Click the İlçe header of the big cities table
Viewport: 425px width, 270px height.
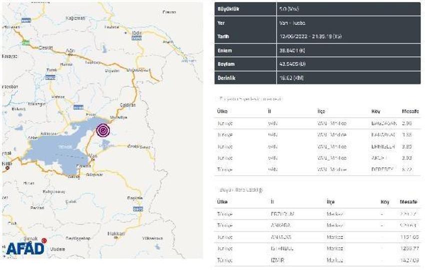click(330, 202)
